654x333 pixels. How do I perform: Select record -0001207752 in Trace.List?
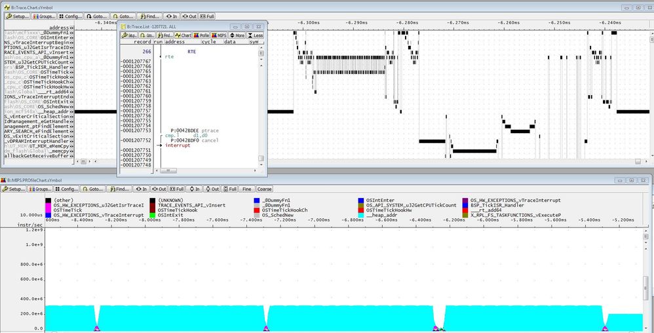[136, 140]
